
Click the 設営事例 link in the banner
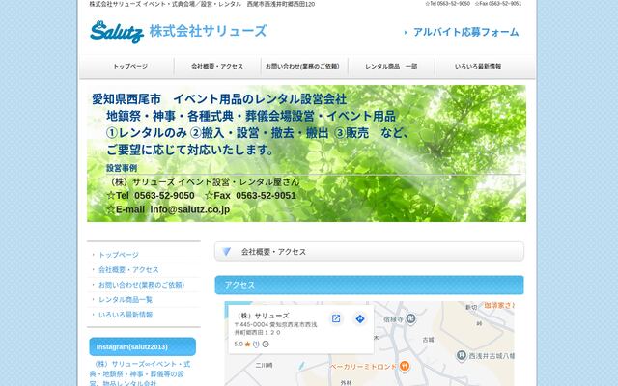(x=122, y=168)
